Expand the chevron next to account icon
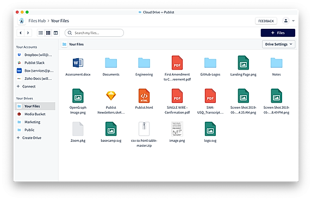Screen dimensions: 312x200 [294, 21]
